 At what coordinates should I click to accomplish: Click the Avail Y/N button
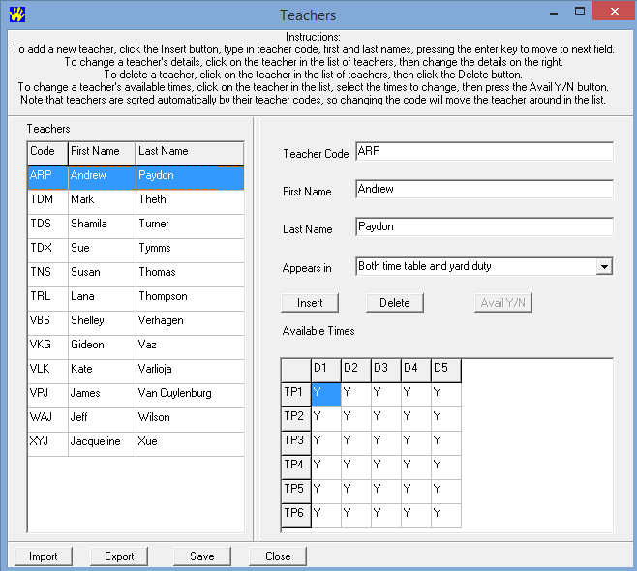503,303
